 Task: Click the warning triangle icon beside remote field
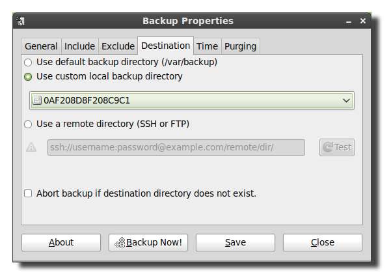tap(31, 147)
